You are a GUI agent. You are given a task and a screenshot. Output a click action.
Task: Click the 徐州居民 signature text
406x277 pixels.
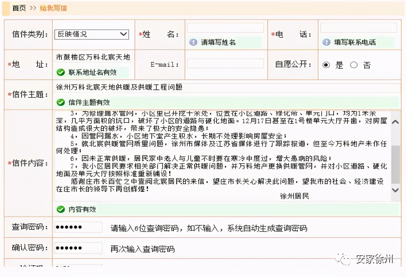pyautogui.click(x=294, y=196)
